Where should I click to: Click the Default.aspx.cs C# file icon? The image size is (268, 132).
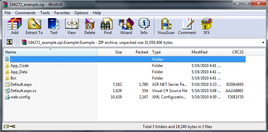[7, 90]
